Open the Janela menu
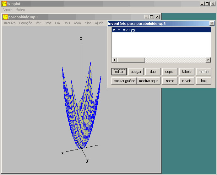Screen dimensions: 217x175 pyautogui.click(x=8, y=10)
